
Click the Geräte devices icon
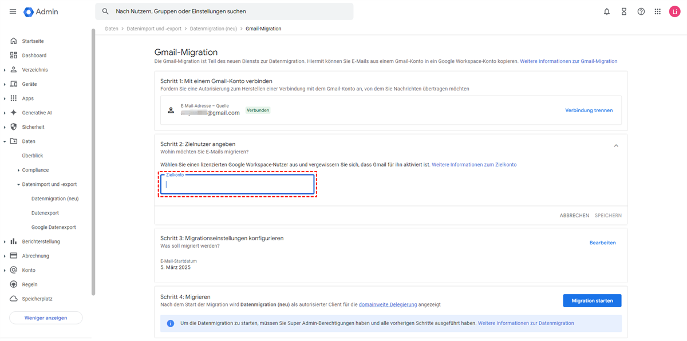[x=14, y=84]
